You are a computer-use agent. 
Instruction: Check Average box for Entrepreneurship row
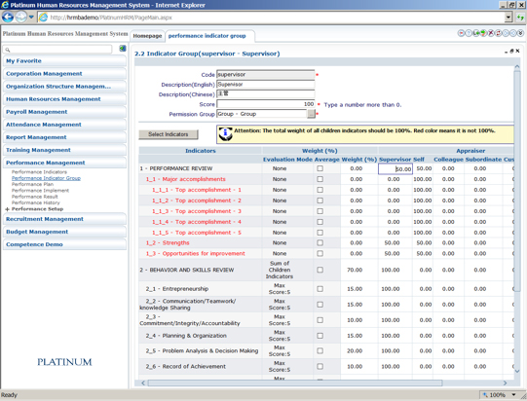320,289
